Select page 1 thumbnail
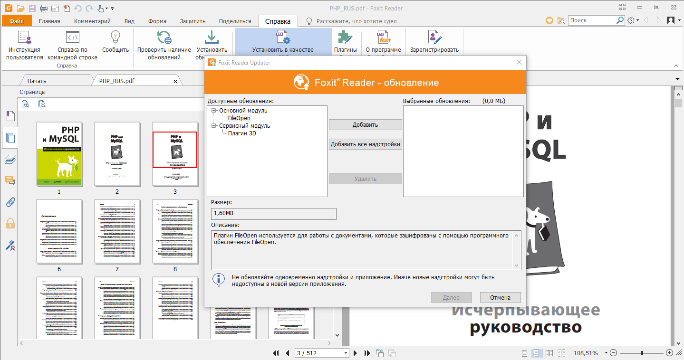The image size is (684, 360). pyautogui.click(x=59, y=154)
